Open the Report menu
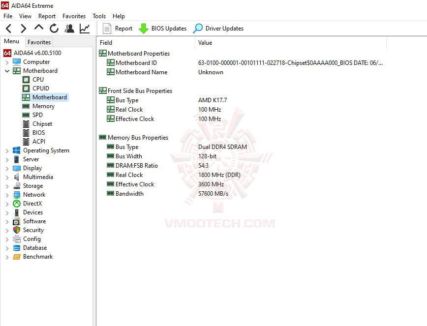 pyautogui.click(x=47, y=16)
